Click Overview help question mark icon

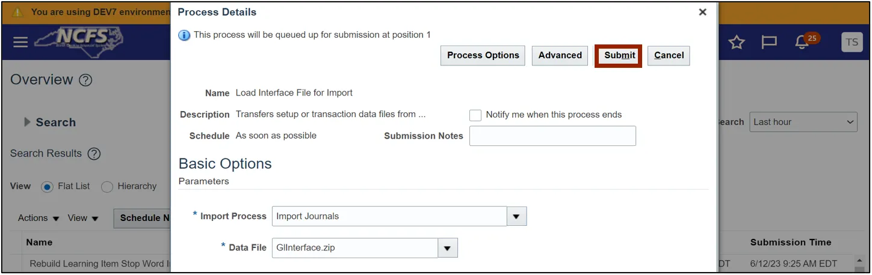coord(85,80)
